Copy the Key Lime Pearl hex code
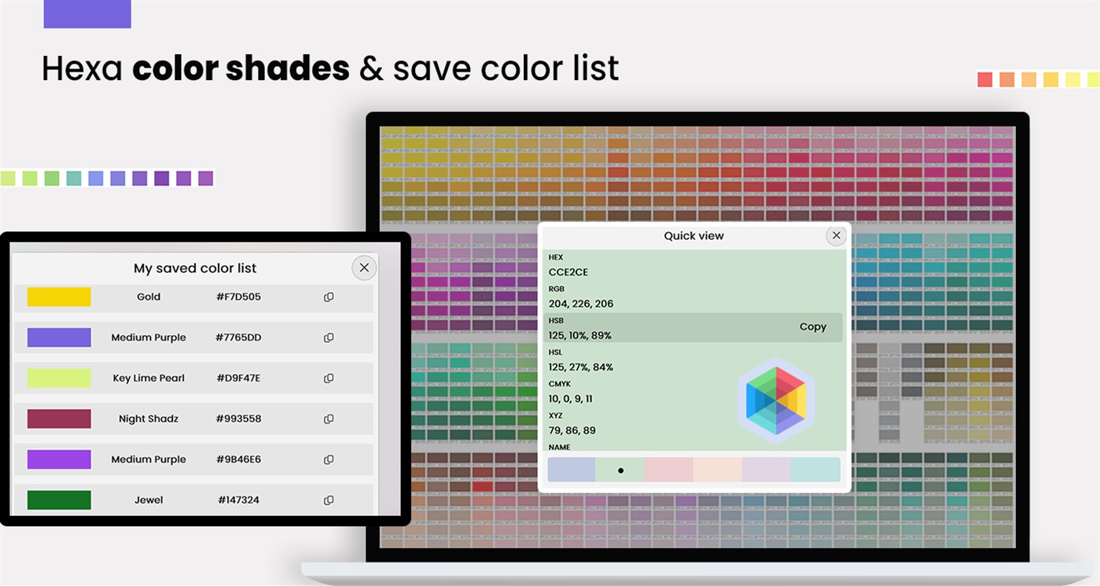The height and width of the screenshot is (586, 1100). (329, 378)
